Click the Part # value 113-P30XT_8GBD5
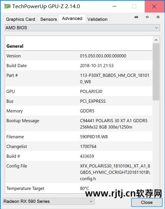The height and width of the screenshot is (209, 165). point(115,79)
